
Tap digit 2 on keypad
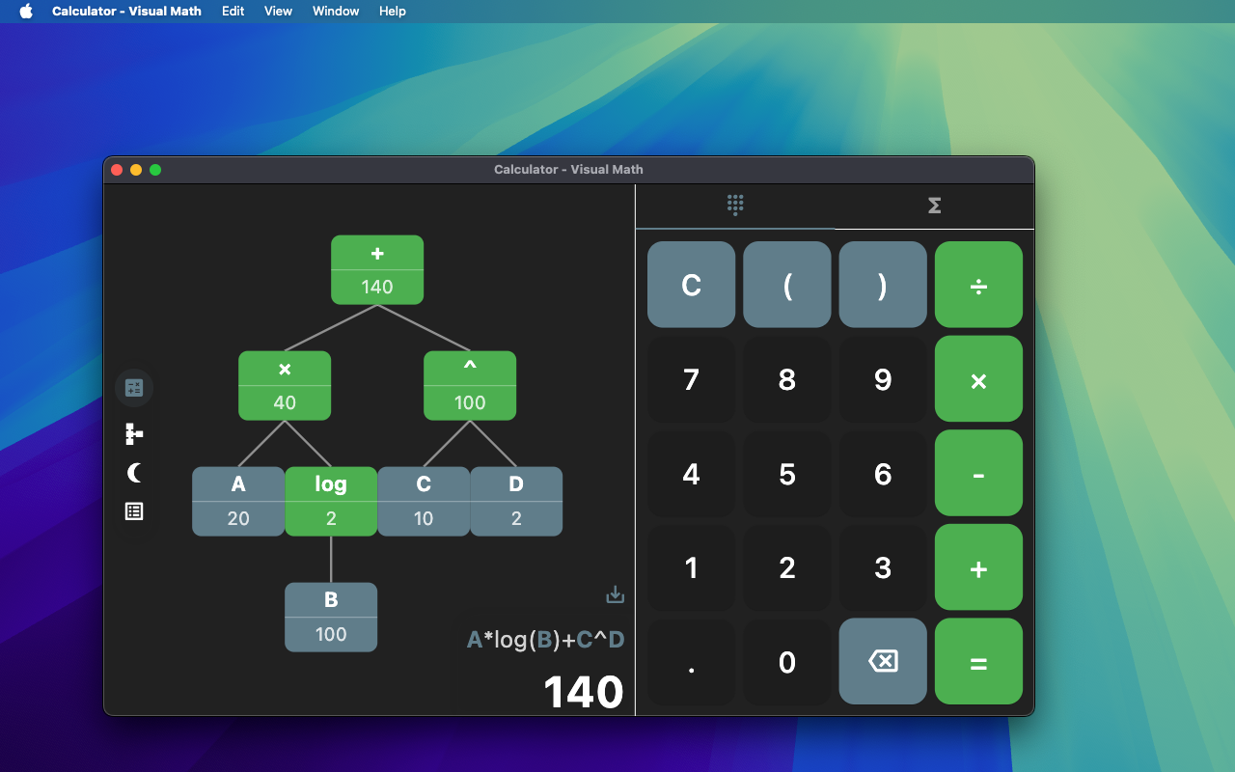(x=787, y=567)
